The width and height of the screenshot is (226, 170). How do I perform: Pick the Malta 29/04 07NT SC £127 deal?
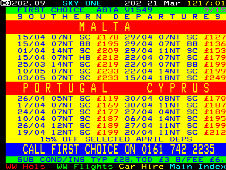click(x=175, y=37)
